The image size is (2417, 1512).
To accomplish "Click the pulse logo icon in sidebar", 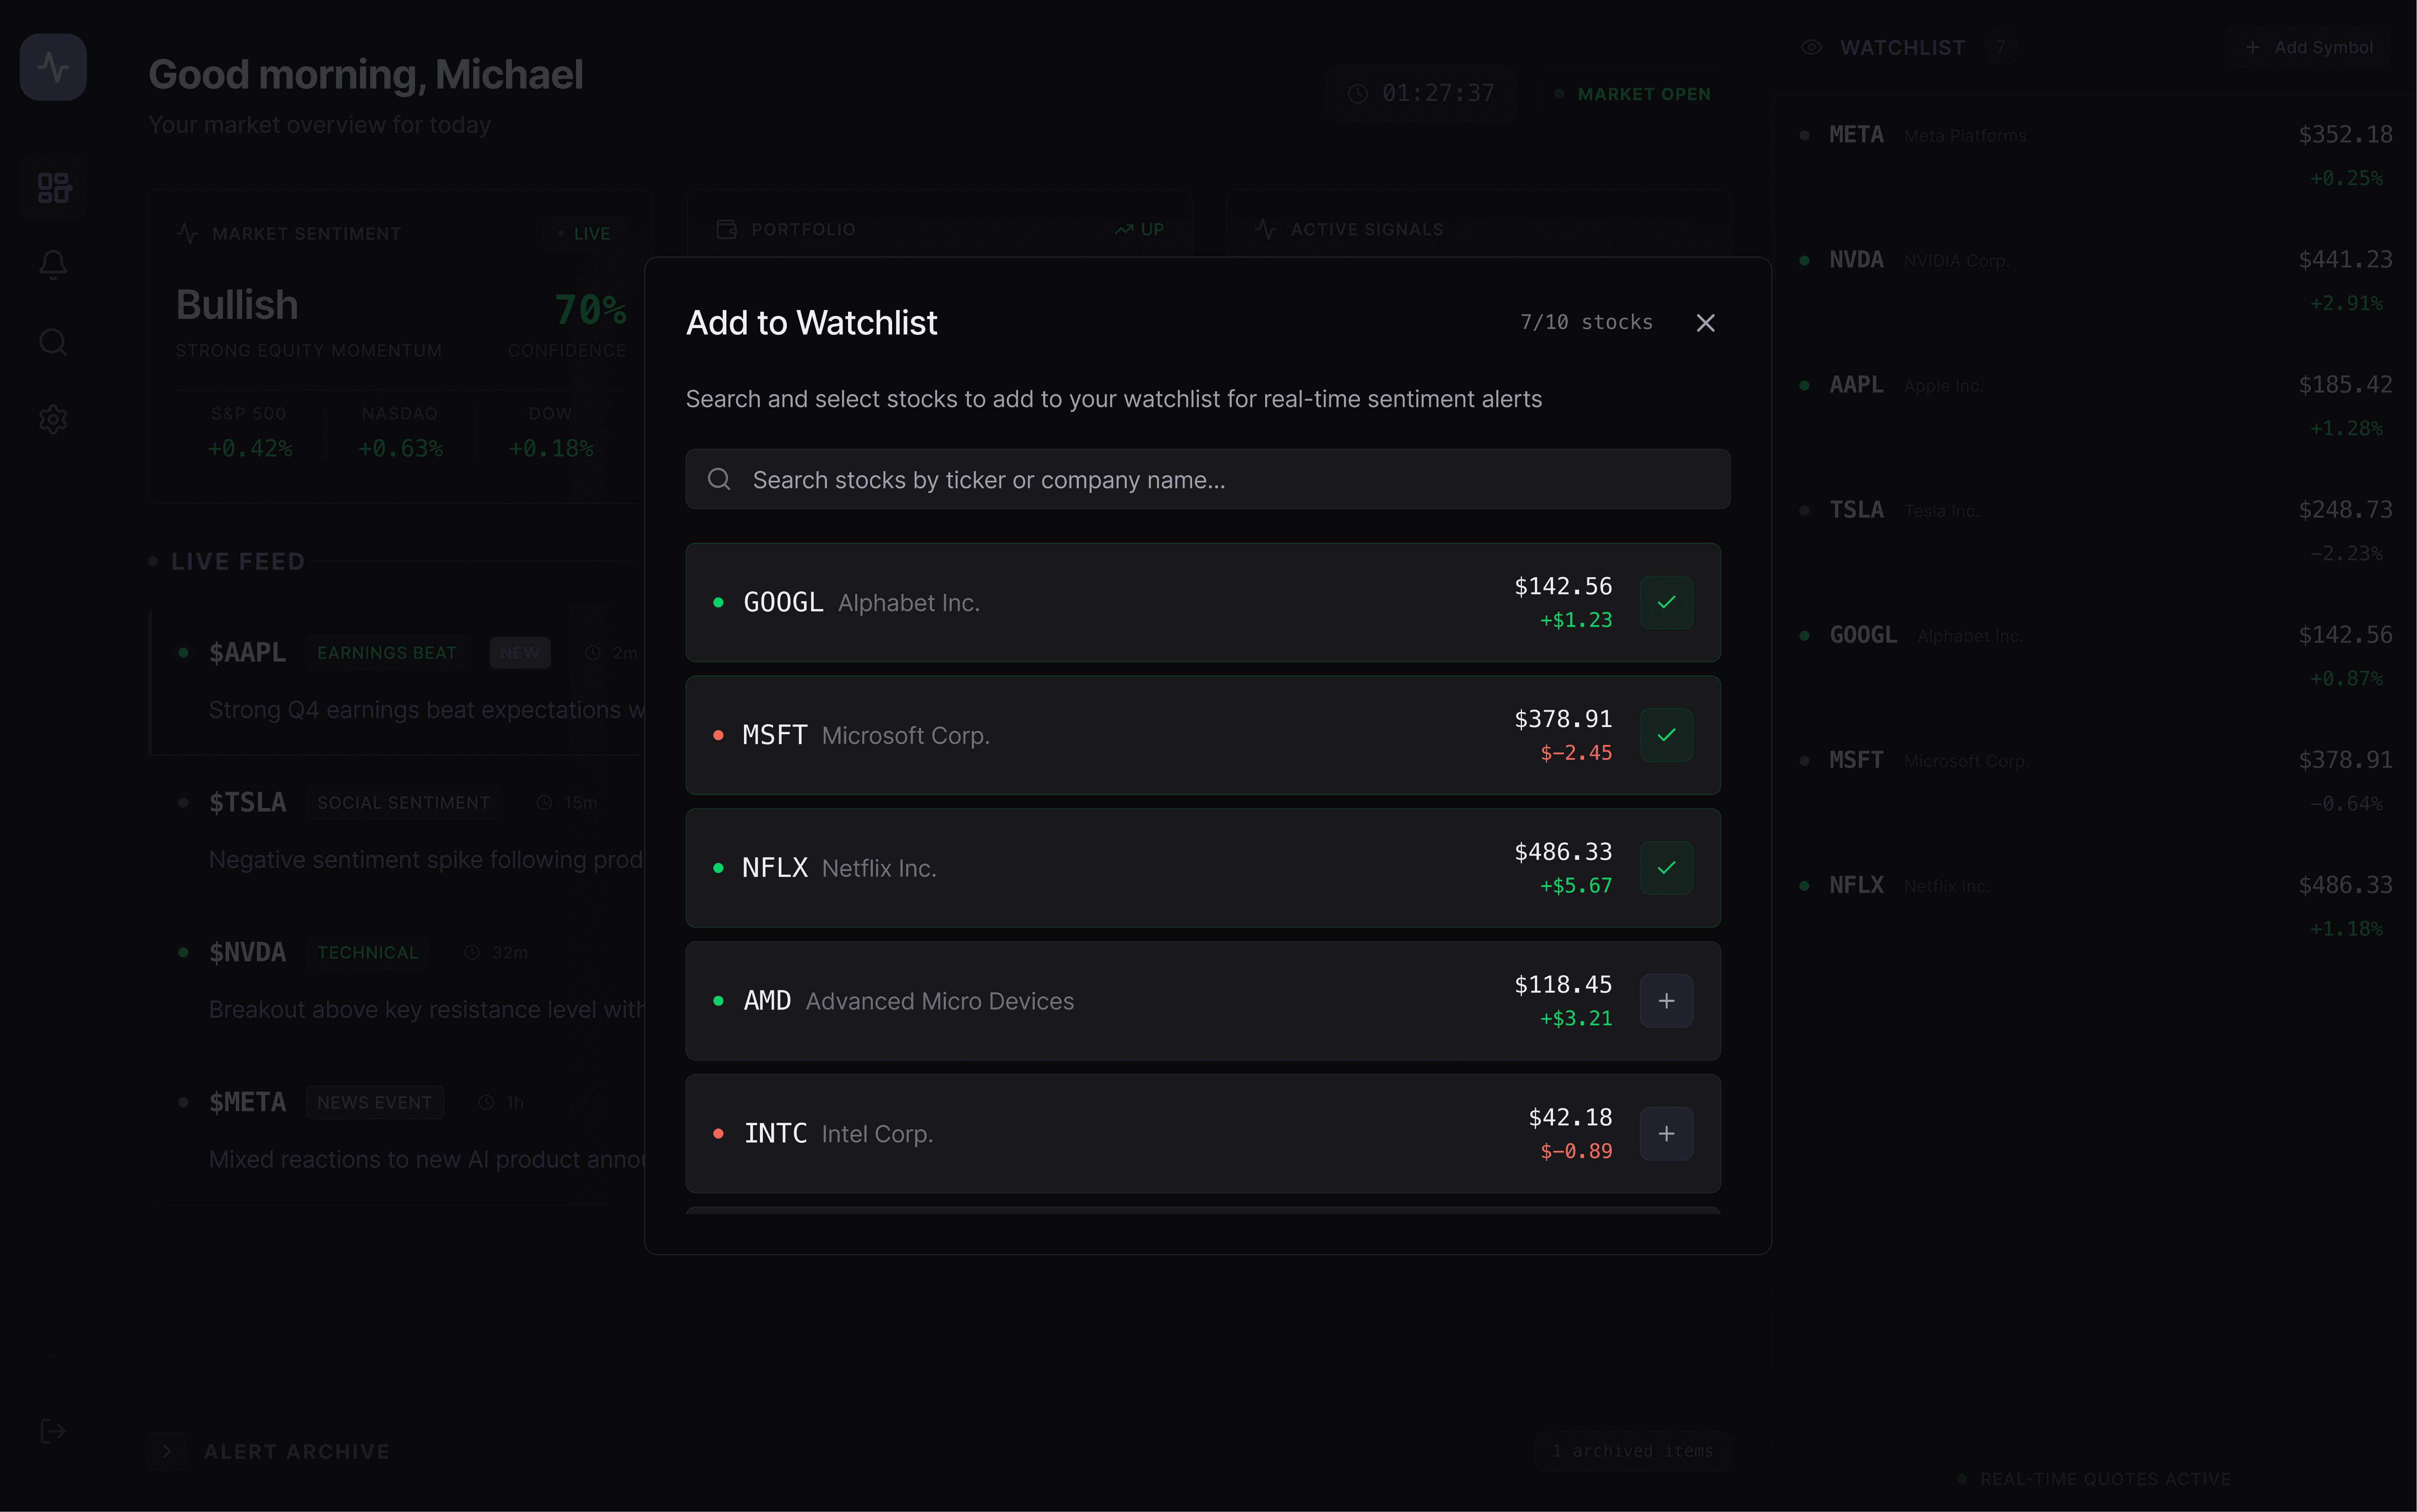I will (x=53, y=67).
